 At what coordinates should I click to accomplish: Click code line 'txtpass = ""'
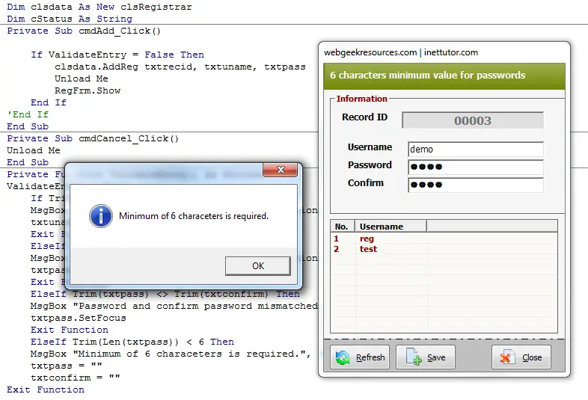tap(67, 366)
